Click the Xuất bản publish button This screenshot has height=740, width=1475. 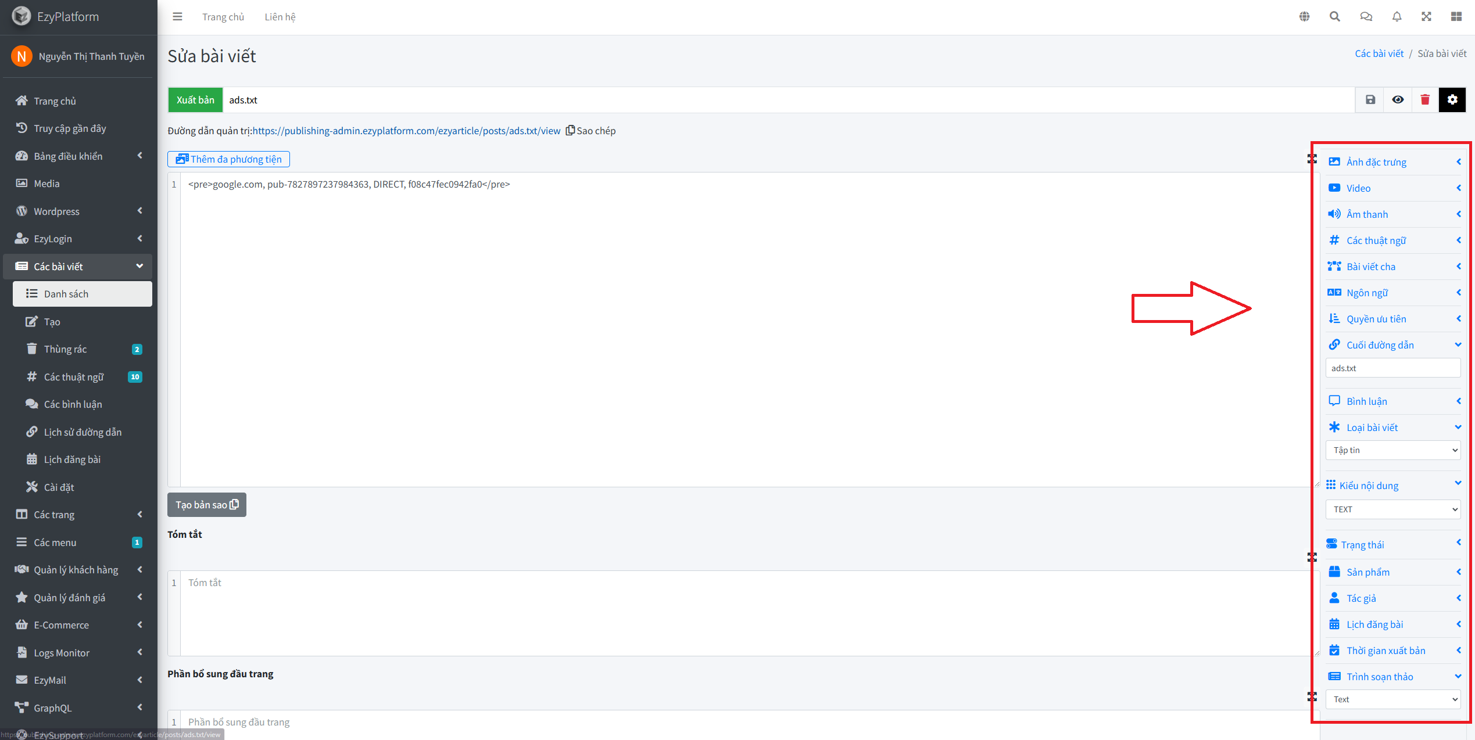point(195,100)
